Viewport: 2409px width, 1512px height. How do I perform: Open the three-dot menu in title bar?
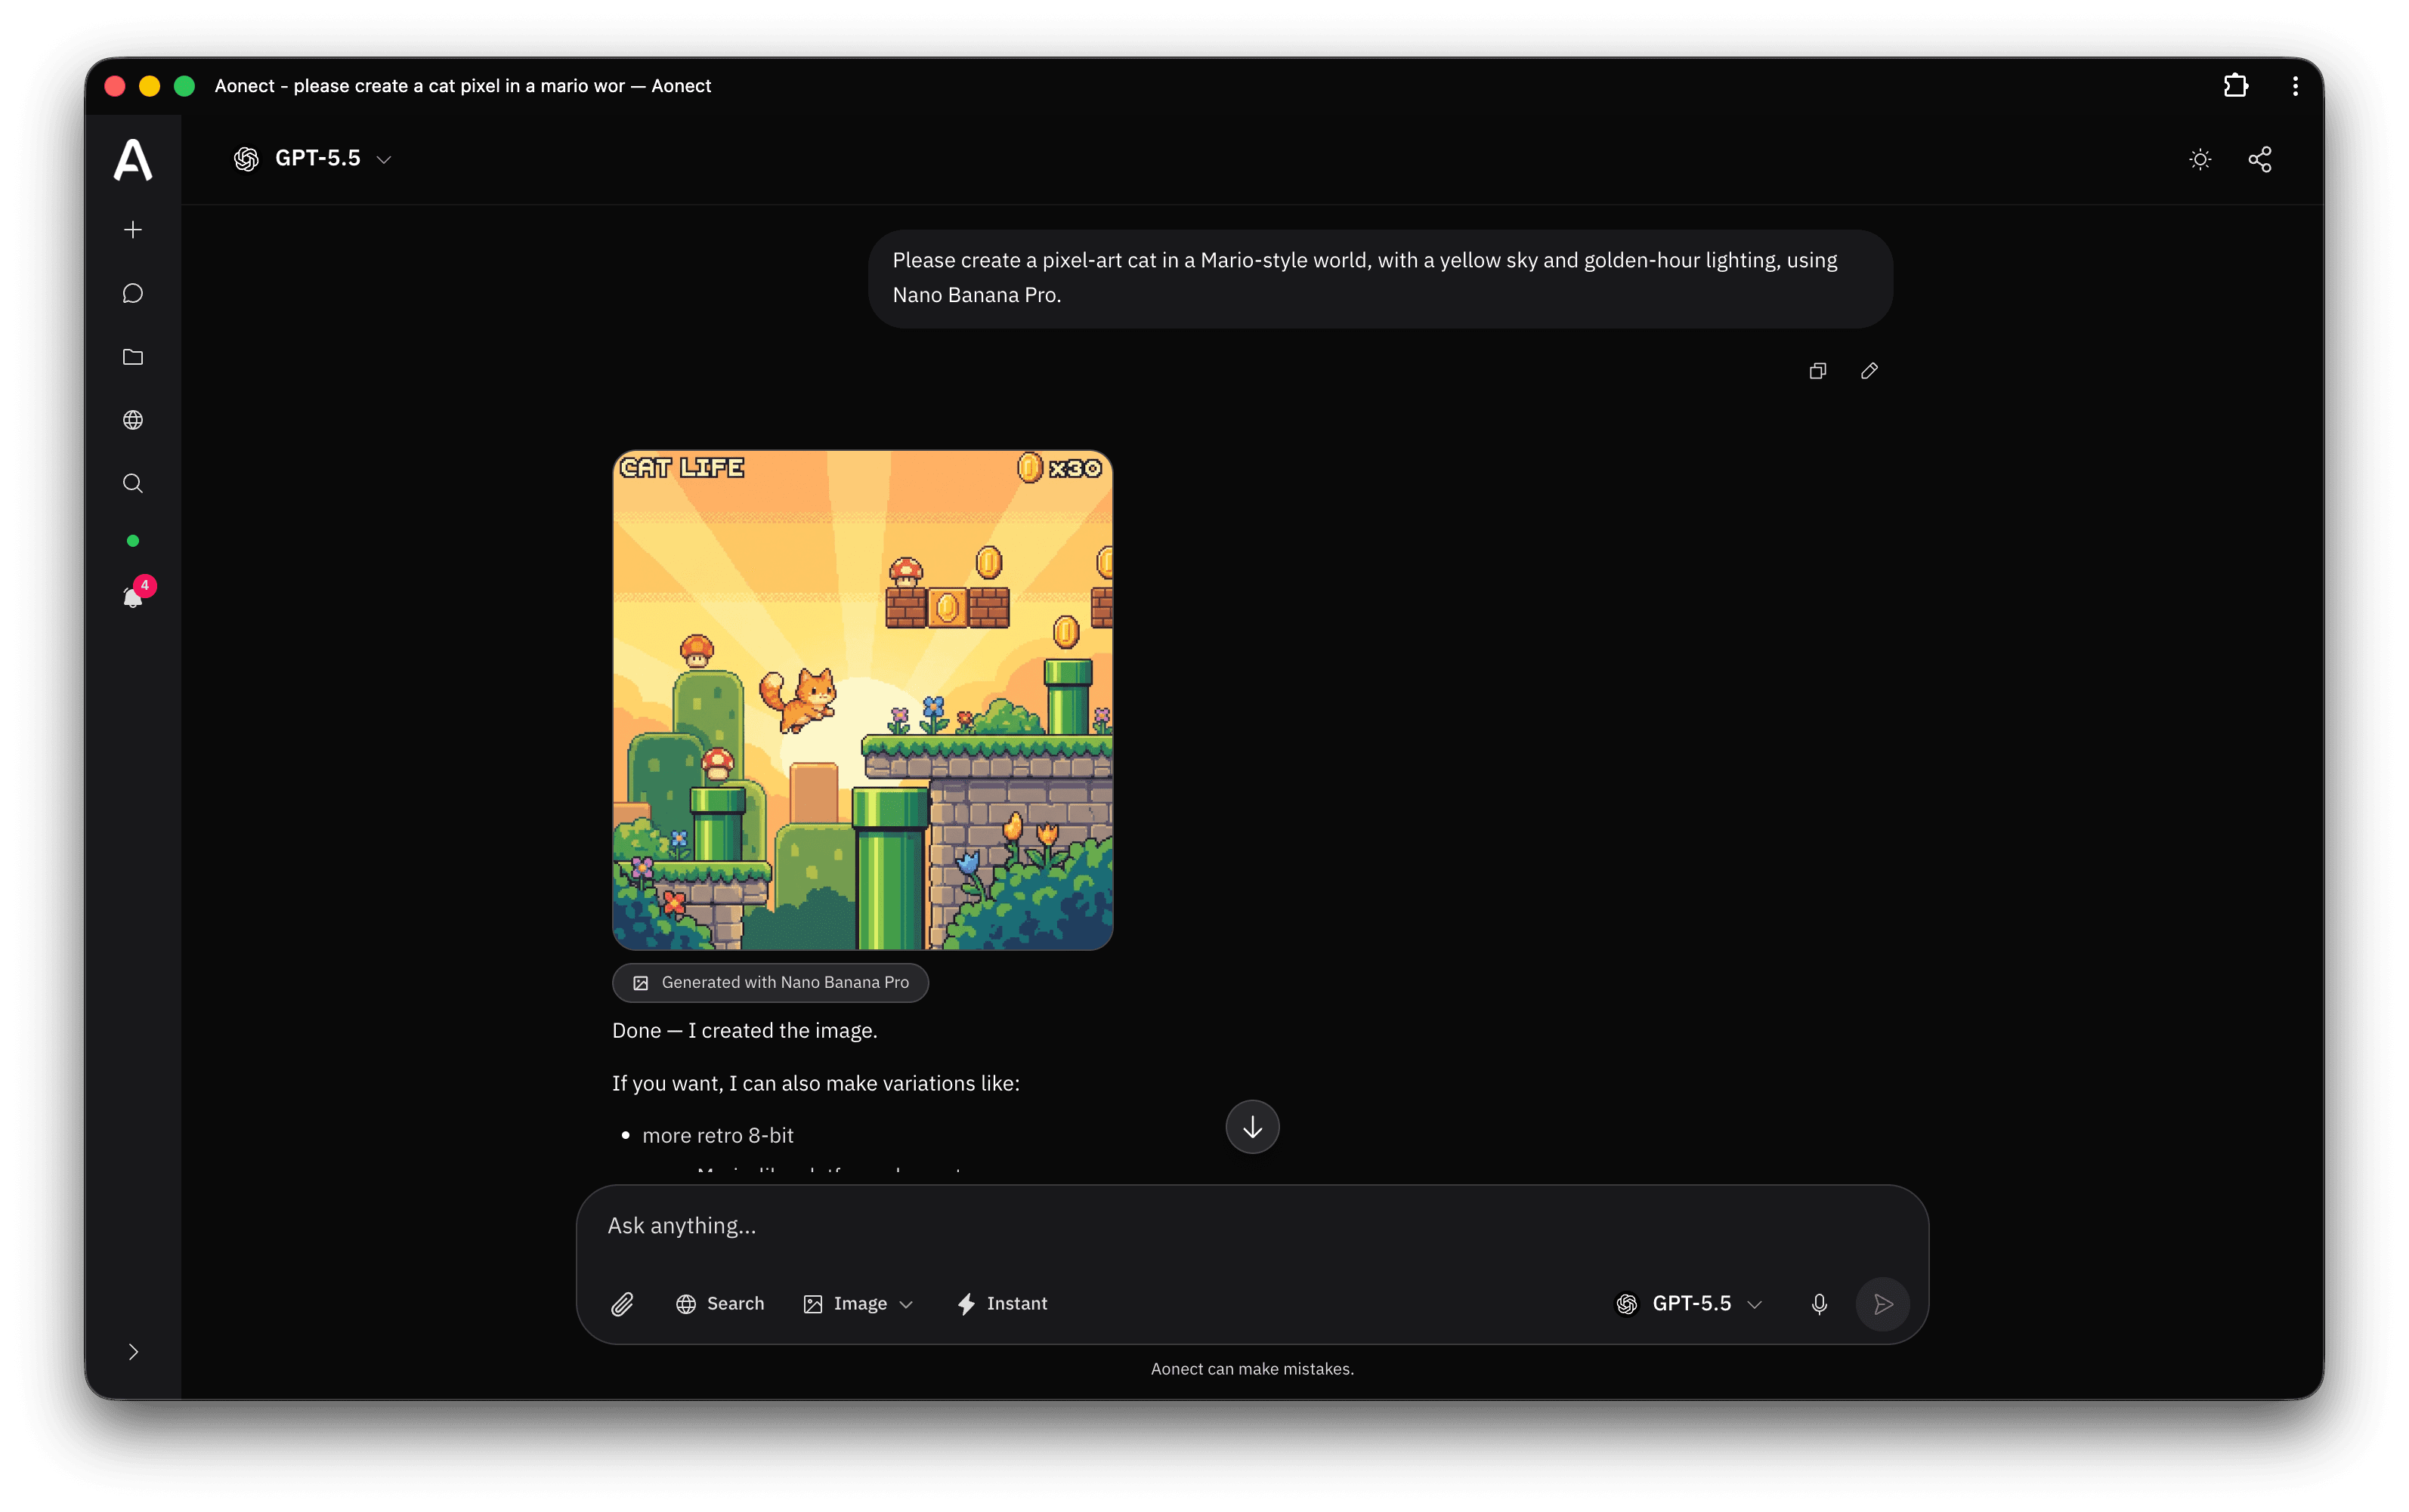click(x=2295, y=86)
